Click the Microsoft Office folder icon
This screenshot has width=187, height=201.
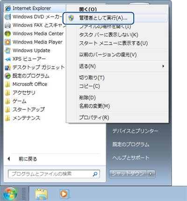point(7,84)
